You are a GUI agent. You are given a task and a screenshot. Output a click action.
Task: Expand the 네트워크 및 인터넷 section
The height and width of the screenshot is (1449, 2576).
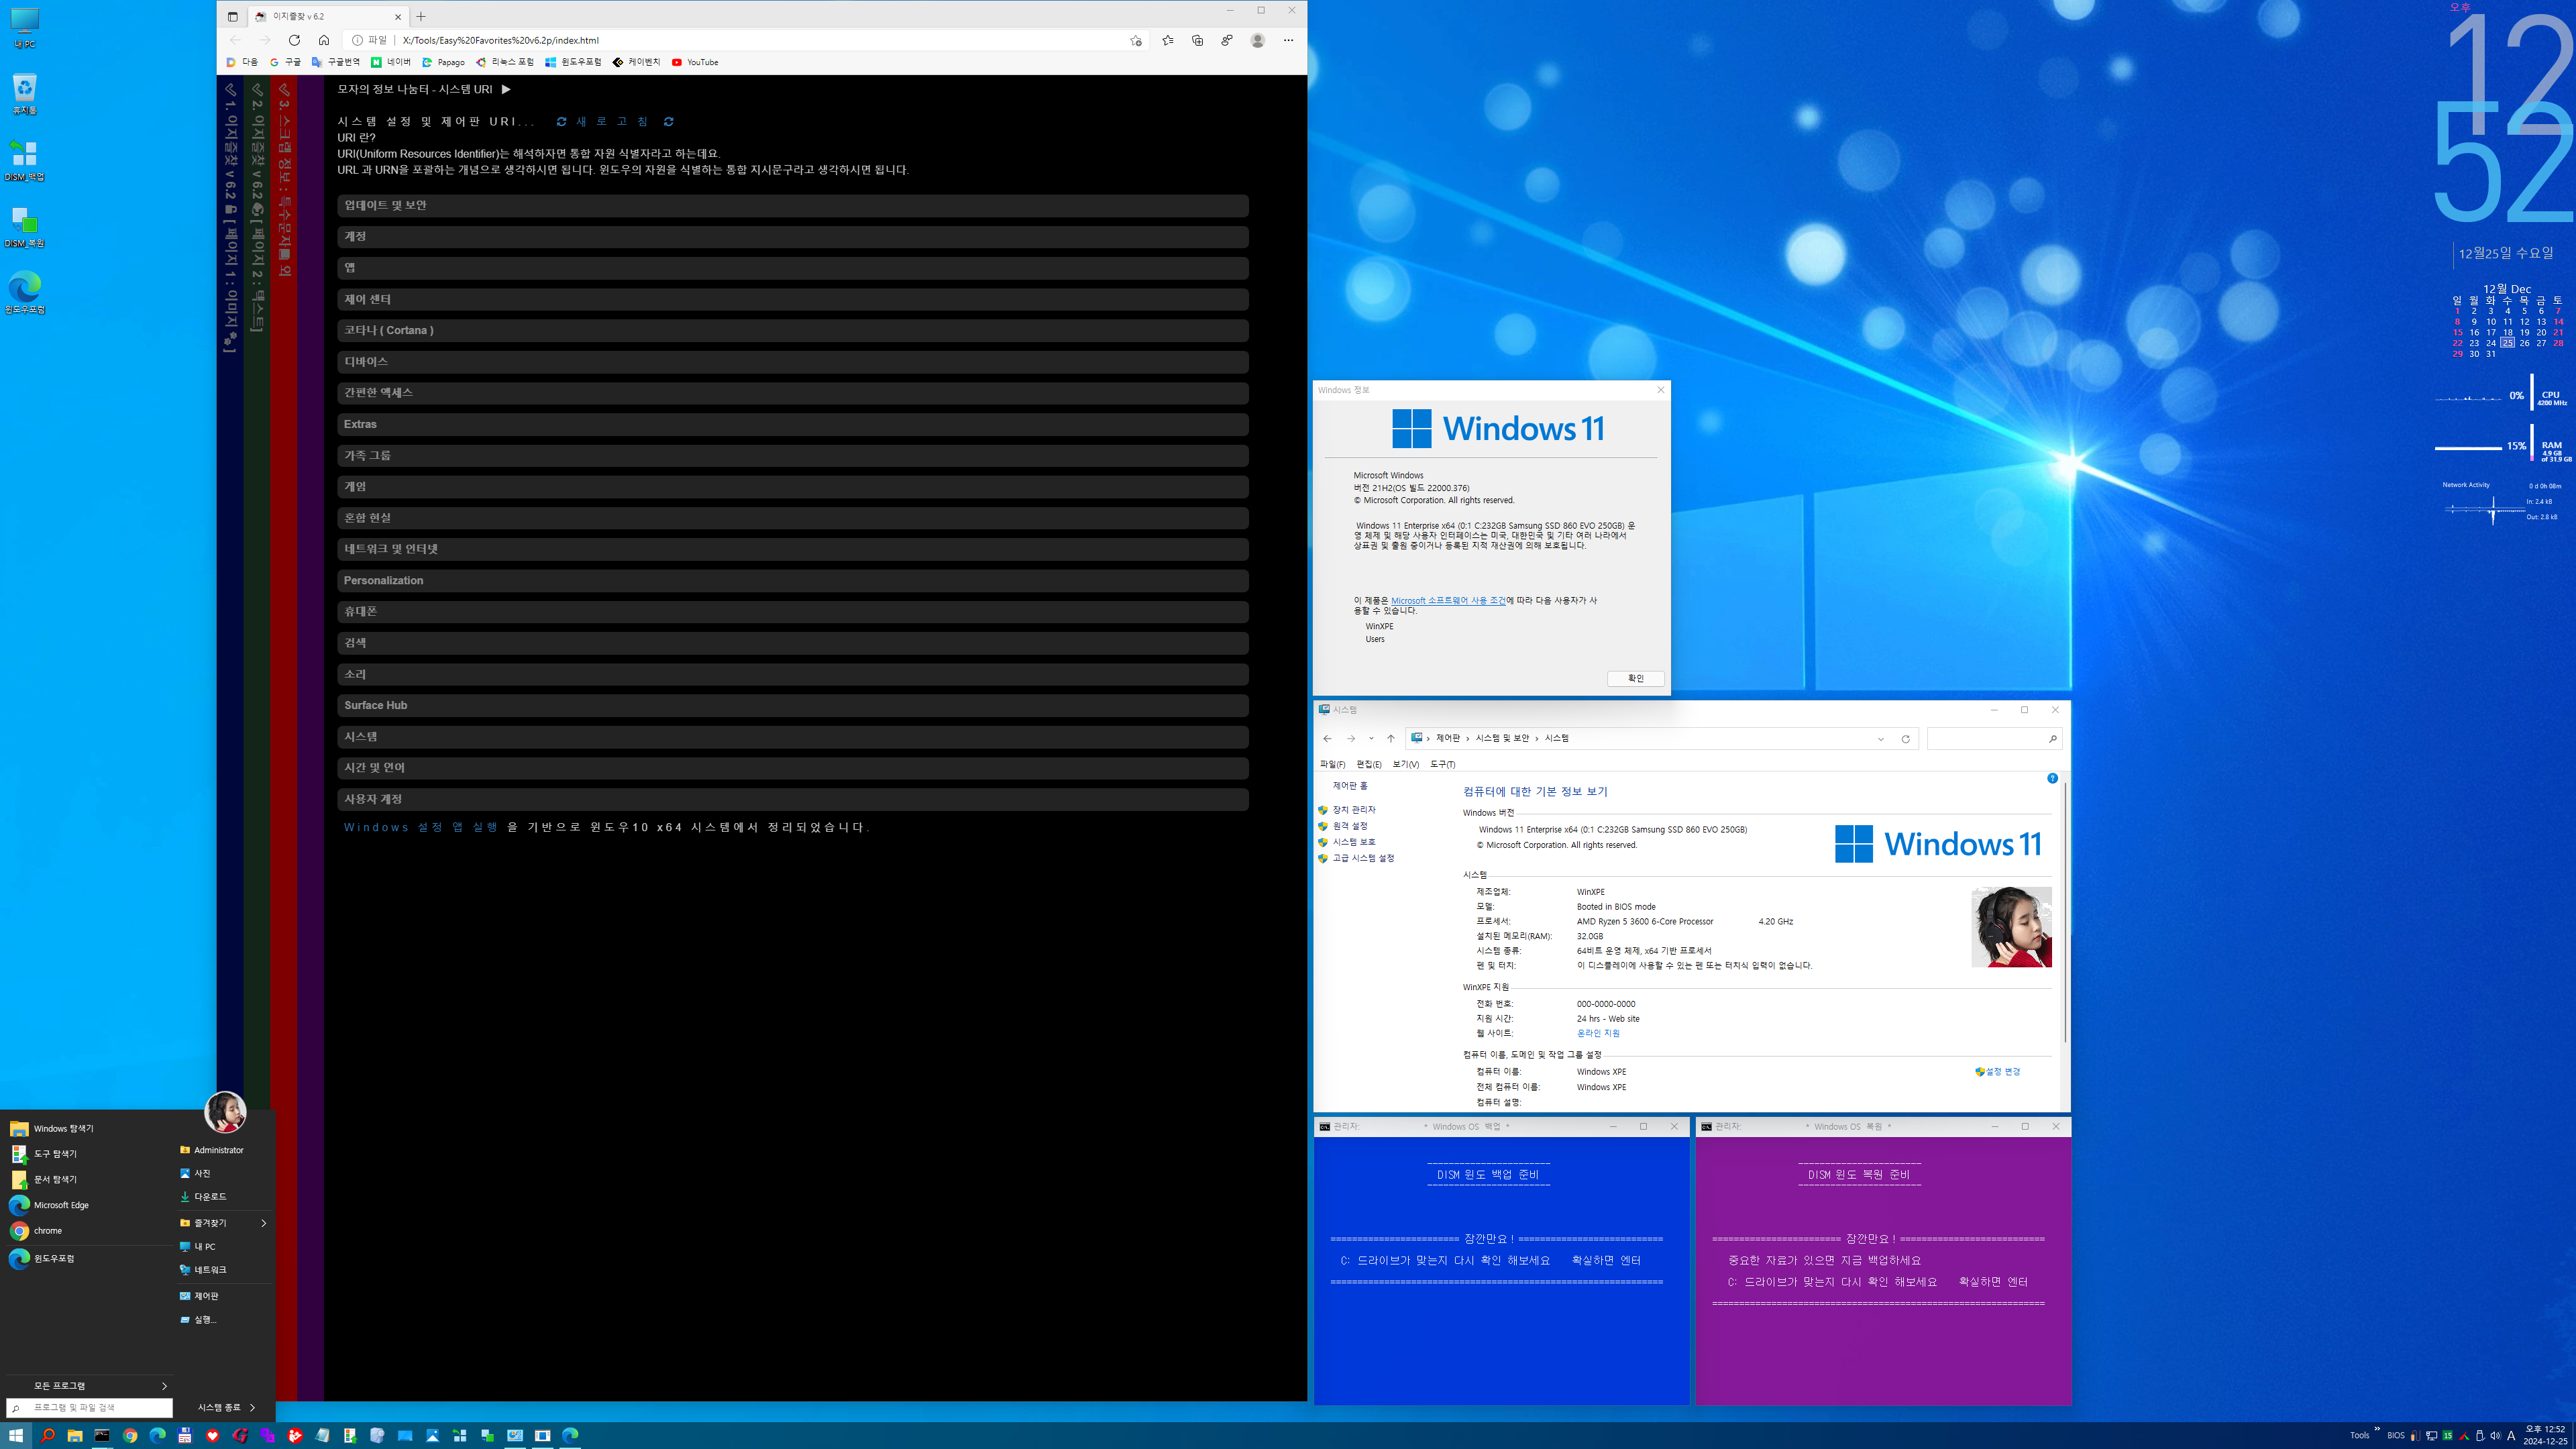(x=792, y=549)
